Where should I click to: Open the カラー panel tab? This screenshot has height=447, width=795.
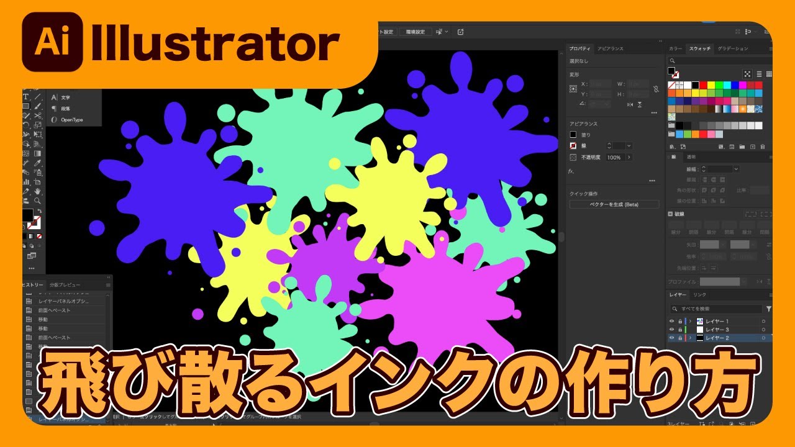675,48
